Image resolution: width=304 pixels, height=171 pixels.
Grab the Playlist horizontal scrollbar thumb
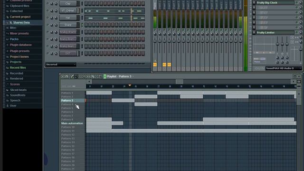[180, 82]
